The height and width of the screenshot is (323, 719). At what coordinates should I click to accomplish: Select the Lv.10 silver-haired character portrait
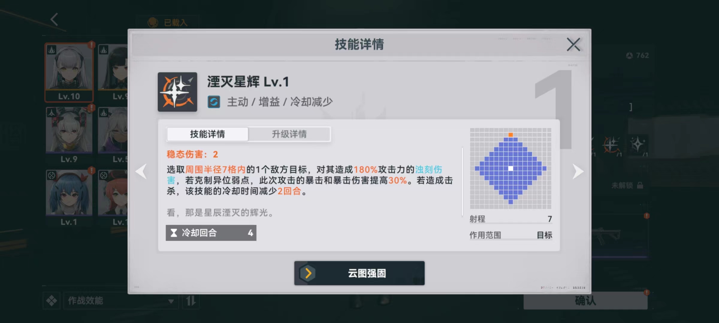[69, 73]
